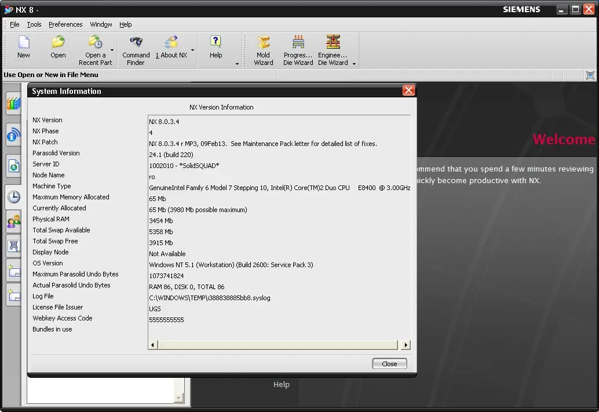This screenshot has height=412, width=599.
Task: Select the '5555555555' Webkey Access Code value
Action: (x=166, y=320)
